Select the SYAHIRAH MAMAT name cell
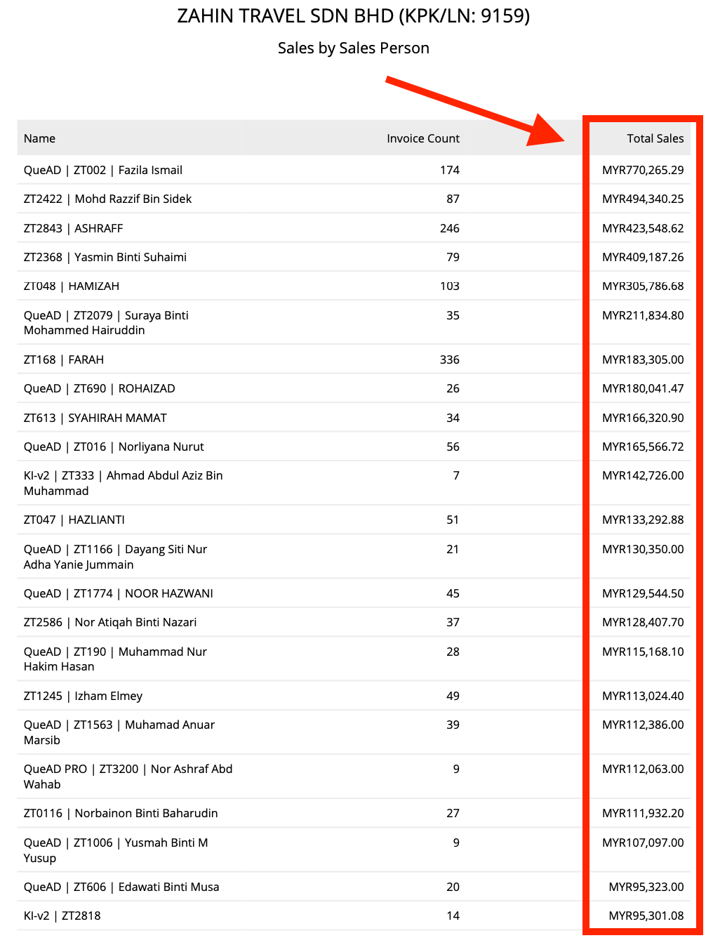706x938 pixels. (95, 418)
